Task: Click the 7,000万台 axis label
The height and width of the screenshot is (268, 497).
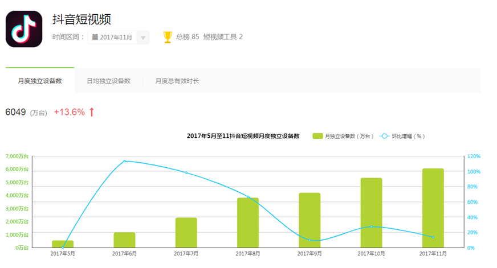Action: click(17, 156)
